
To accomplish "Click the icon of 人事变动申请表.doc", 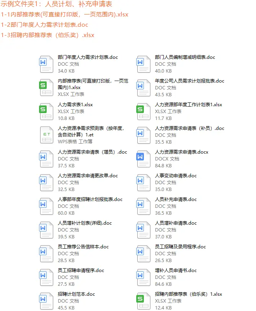I will [x=143, y=182].
